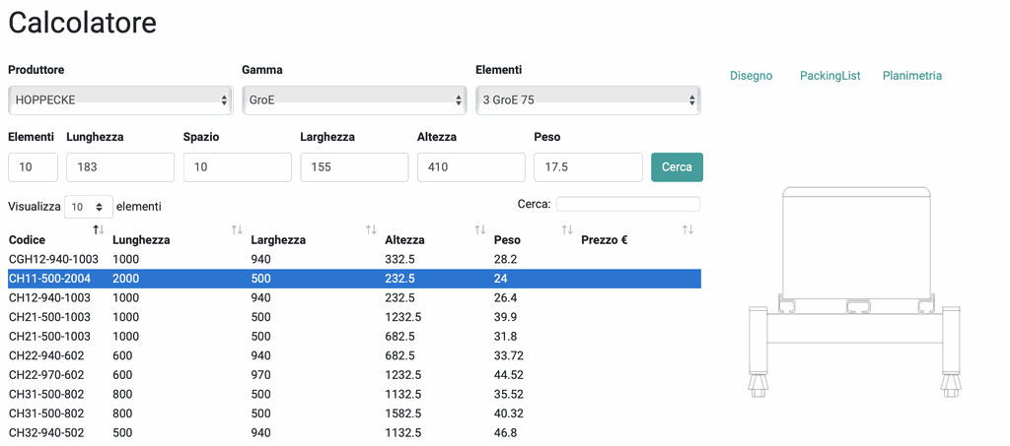
Task: Select the CGH12-940-1003 table row
Action: click(x=354, y=259)
